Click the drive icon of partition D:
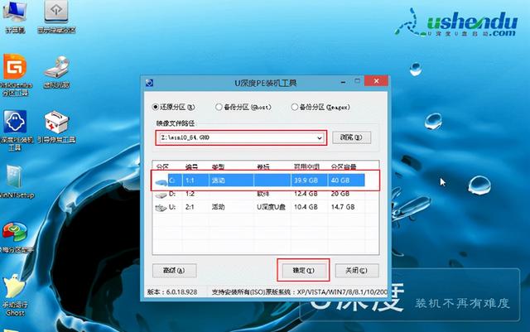Viewport: 530px width, 332px height. click(x=161, y=195)
